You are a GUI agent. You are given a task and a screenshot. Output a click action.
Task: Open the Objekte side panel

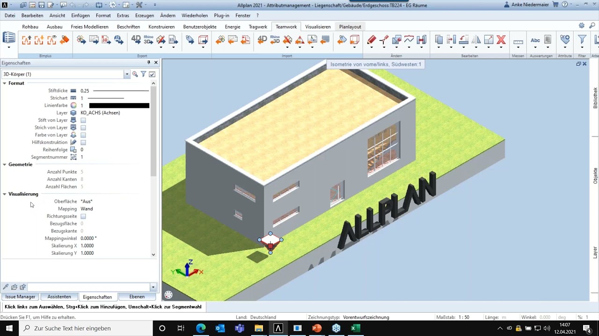(595, 175)
